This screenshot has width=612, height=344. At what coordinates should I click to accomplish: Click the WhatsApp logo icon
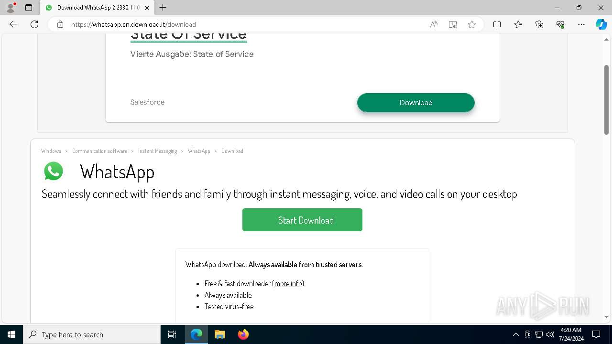coord(54,171)
